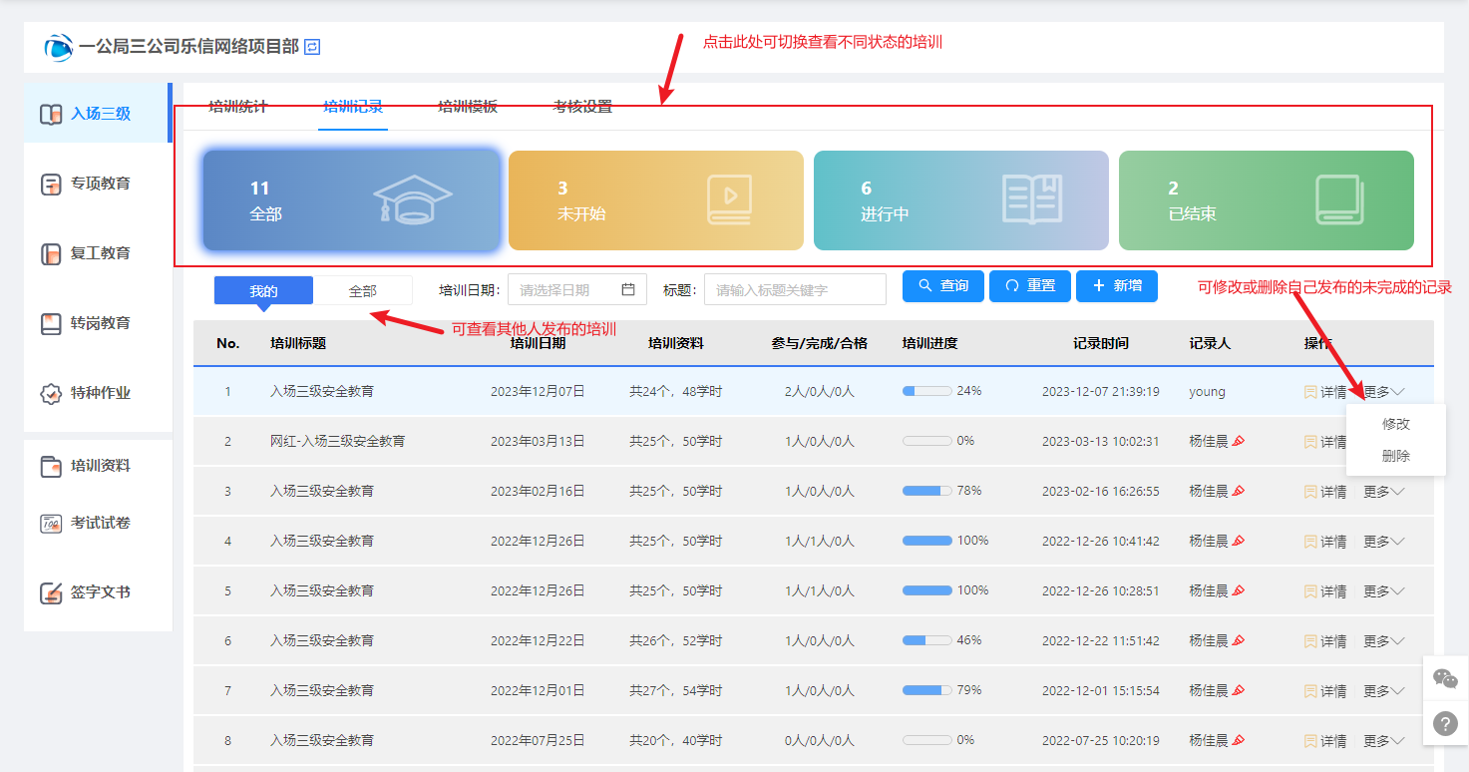
Task: View 详情 for row 5 training
Action: pyautogui.click(x=1325, y=591)
